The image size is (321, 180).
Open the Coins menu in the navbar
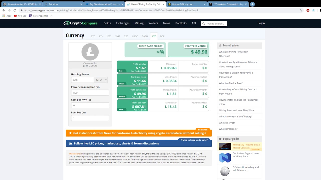[107, 23]
